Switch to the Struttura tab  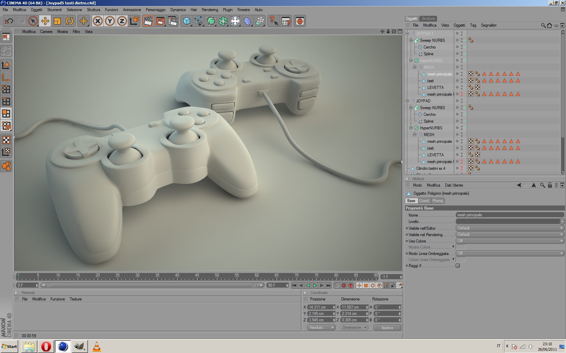point(428,19)
